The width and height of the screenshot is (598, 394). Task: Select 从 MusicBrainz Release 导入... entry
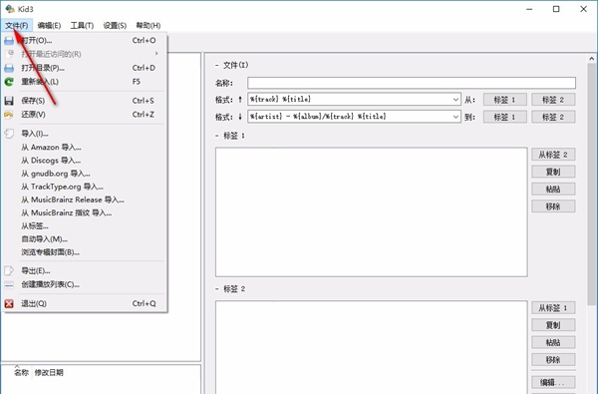85,199
